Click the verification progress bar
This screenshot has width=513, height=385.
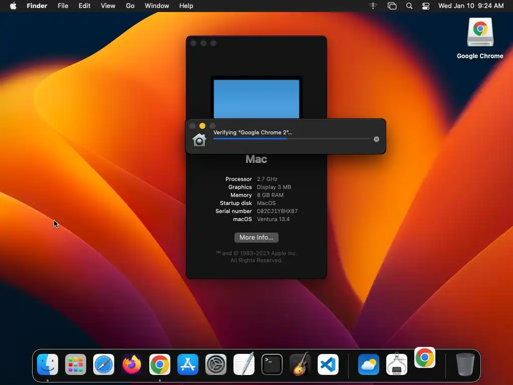(x=292, y=139)
